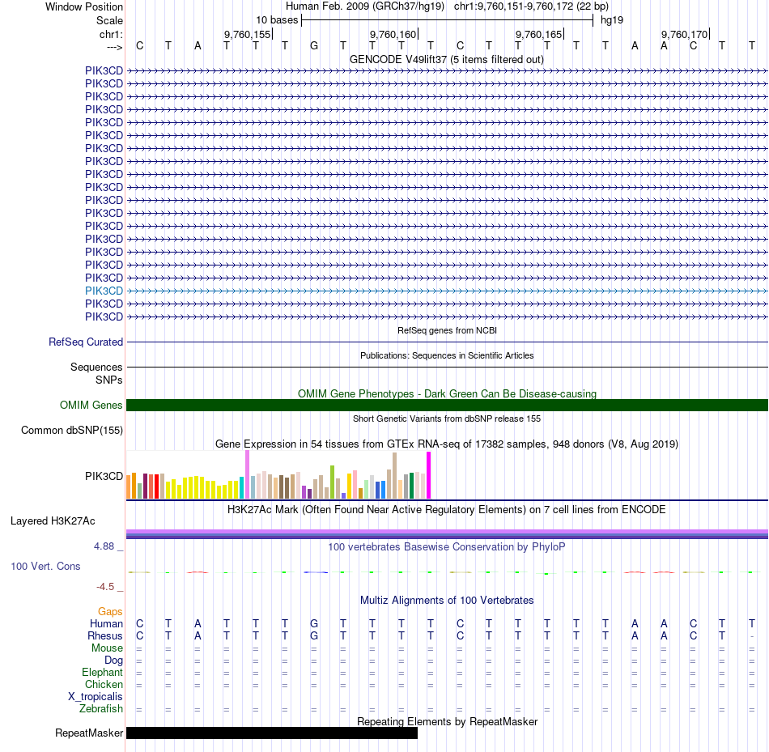Click the hg19 label next to scale bar

[x=612, y=20]
